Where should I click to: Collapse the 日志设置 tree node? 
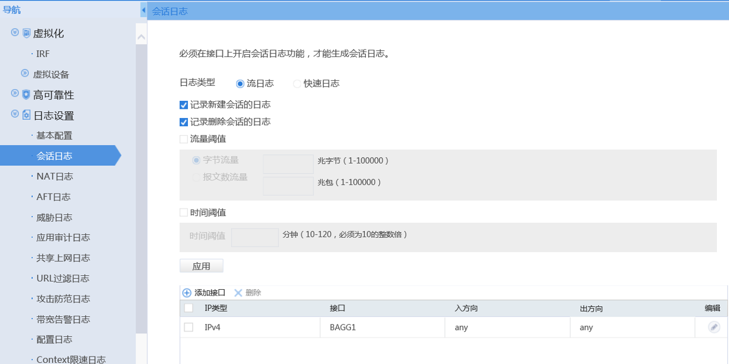(x=15, y=114)
